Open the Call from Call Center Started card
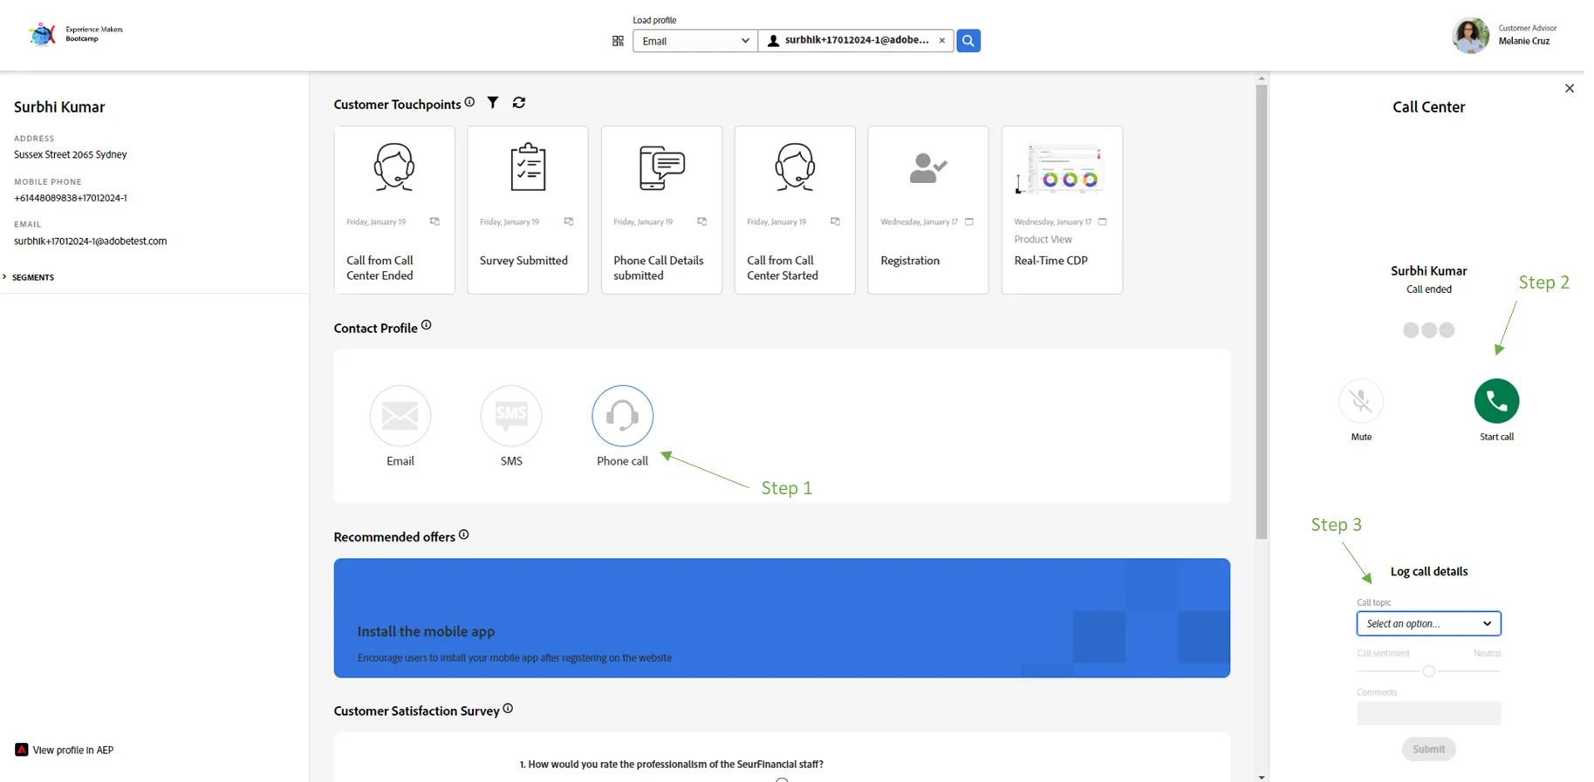The width and height of the screenshot is (1594, 782). (795, 210)
